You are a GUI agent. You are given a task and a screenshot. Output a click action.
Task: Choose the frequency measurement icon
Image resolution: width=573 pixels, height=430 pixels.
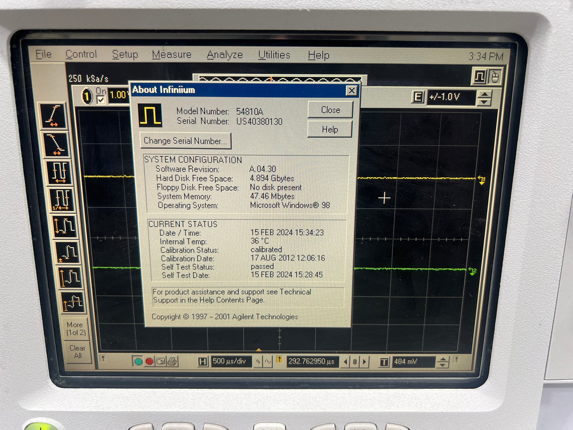click(x=62, y=200)
